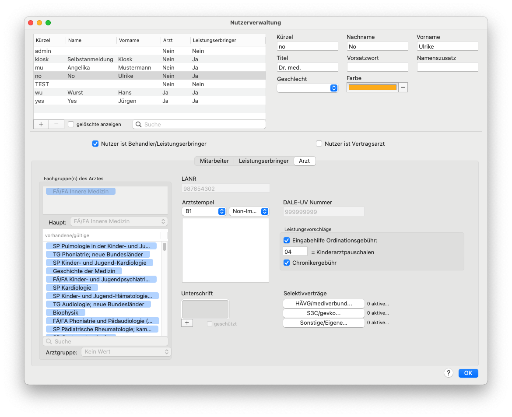Open the B1 Arztstempel dropdown
The width and height of the screenshot is (512, 417).
pyautogui.click(x=204, y=211)
